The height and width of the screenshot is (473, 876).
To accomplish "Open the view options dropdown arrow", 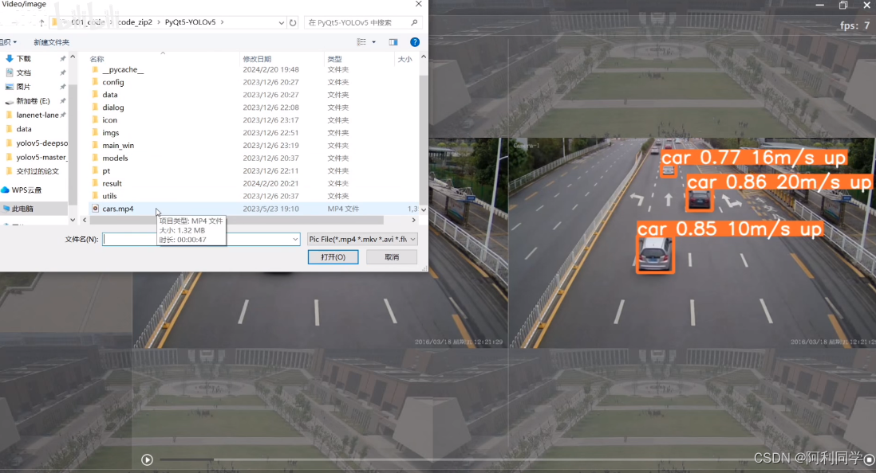I will pos(373,42).
